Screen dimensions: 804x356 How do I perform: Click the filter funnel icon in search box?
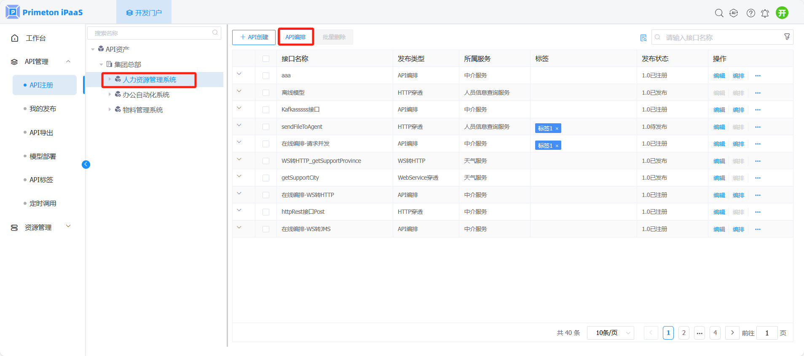[787, 37]
